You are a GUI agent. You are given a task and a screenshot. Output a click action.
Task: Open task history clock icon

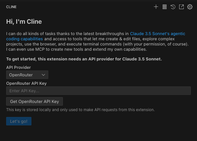point(173,6)
